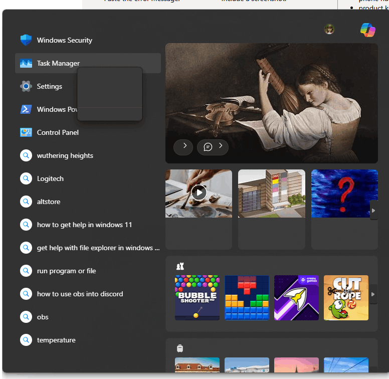The height and width of the screenshot is (379, 389).
Task: Click search icon beside altstore
Action: (x=26, y=202)
